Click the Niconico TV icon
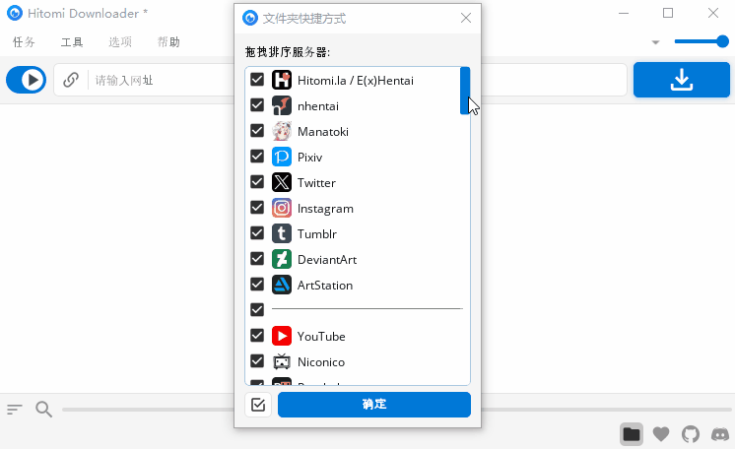This screenshot has height=449, width=735. [282, 361]
